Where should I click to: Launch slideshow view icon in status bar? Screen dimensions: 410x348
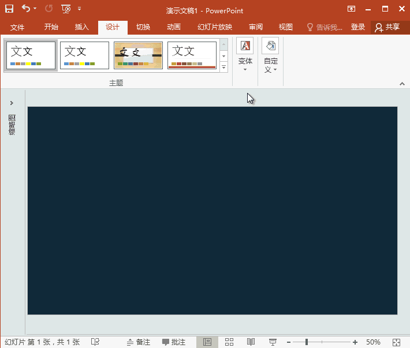[273, 342]
